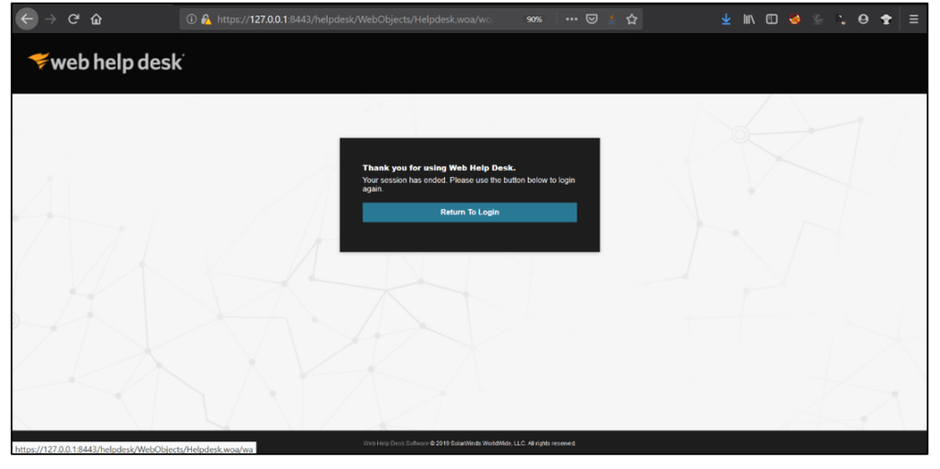
Task: Bookmark this page with the star
Action: (632, 19)
